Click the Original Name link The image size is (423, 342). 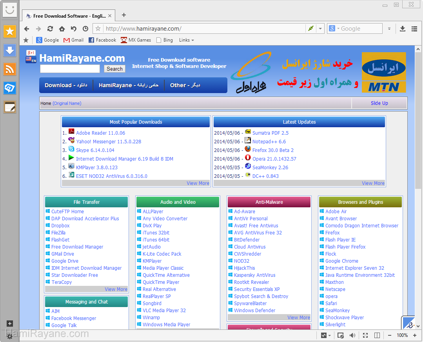coord(67,104)
